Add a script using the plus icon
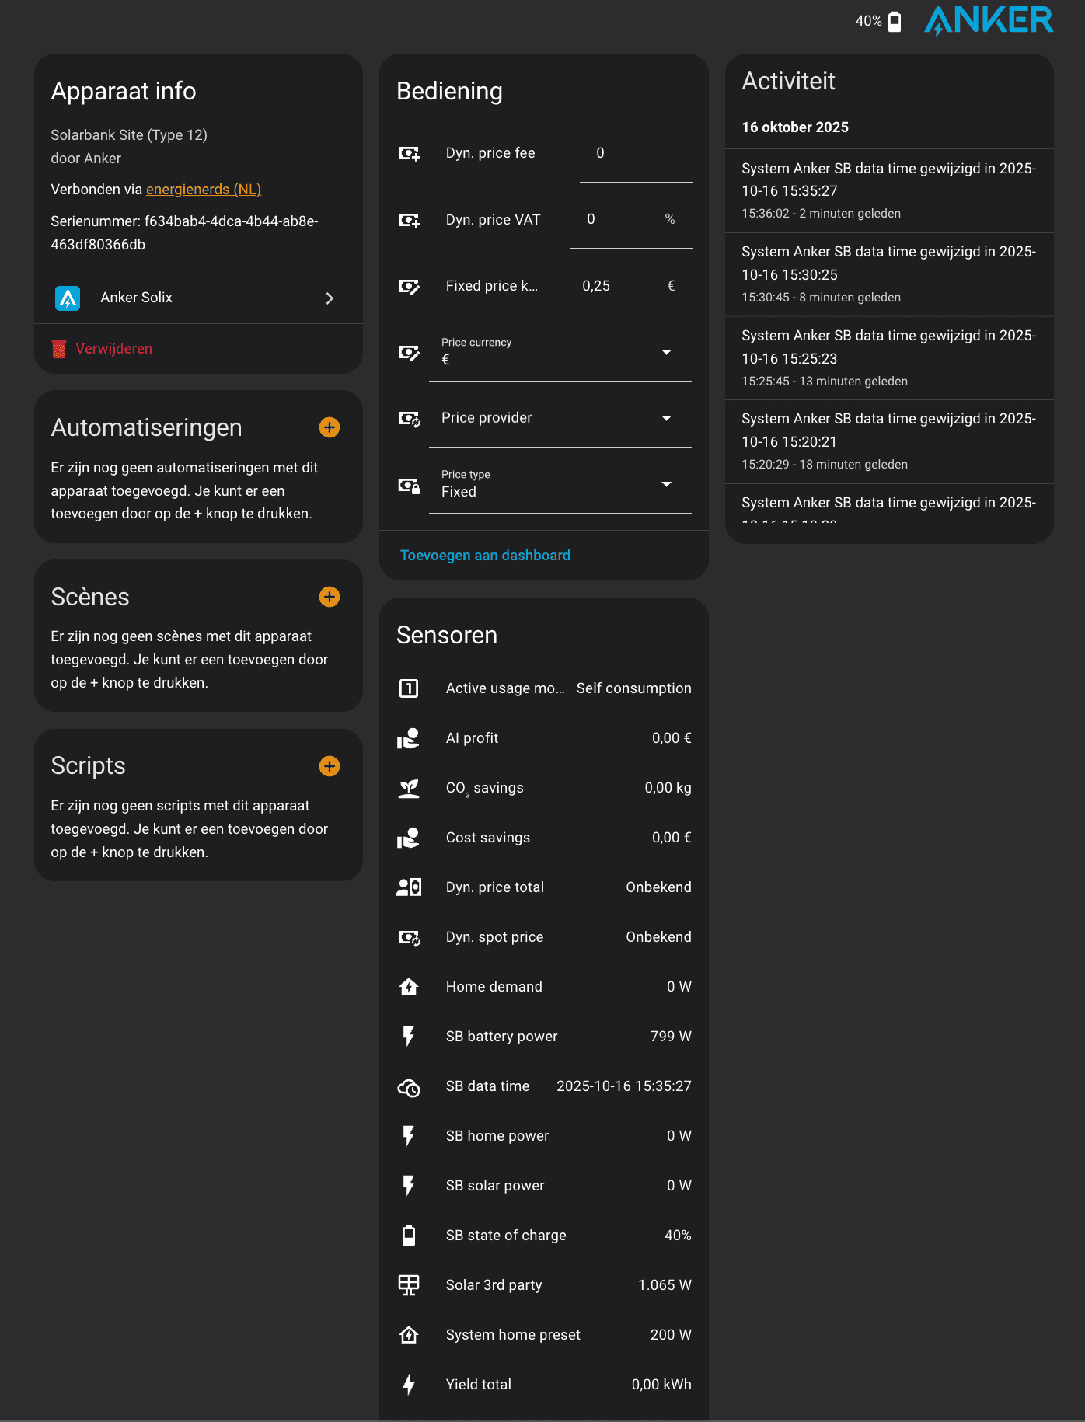The width and height of the screenshot is (1085, 1422). coord(330,766)
